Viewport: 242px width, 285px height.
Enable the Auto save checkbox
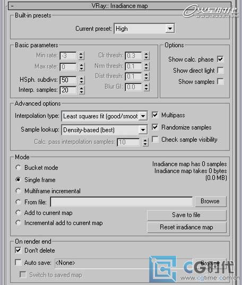click(18, 263)
